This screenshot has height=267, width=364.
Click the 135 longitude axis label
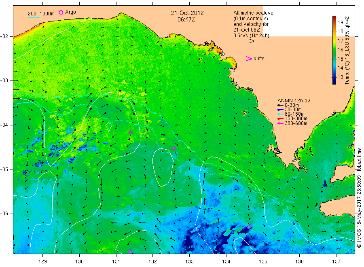coord(263,262)
